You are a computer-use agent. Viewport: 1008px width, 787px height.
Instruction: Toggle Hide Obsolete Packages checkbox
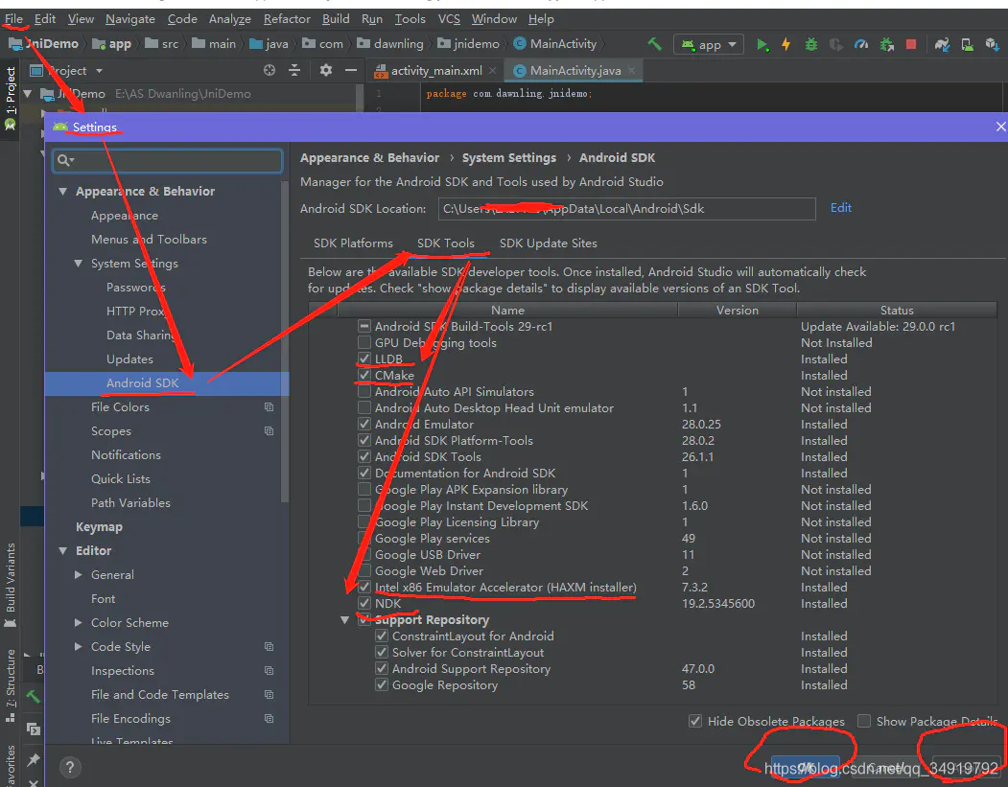click(x=695, y=721)
